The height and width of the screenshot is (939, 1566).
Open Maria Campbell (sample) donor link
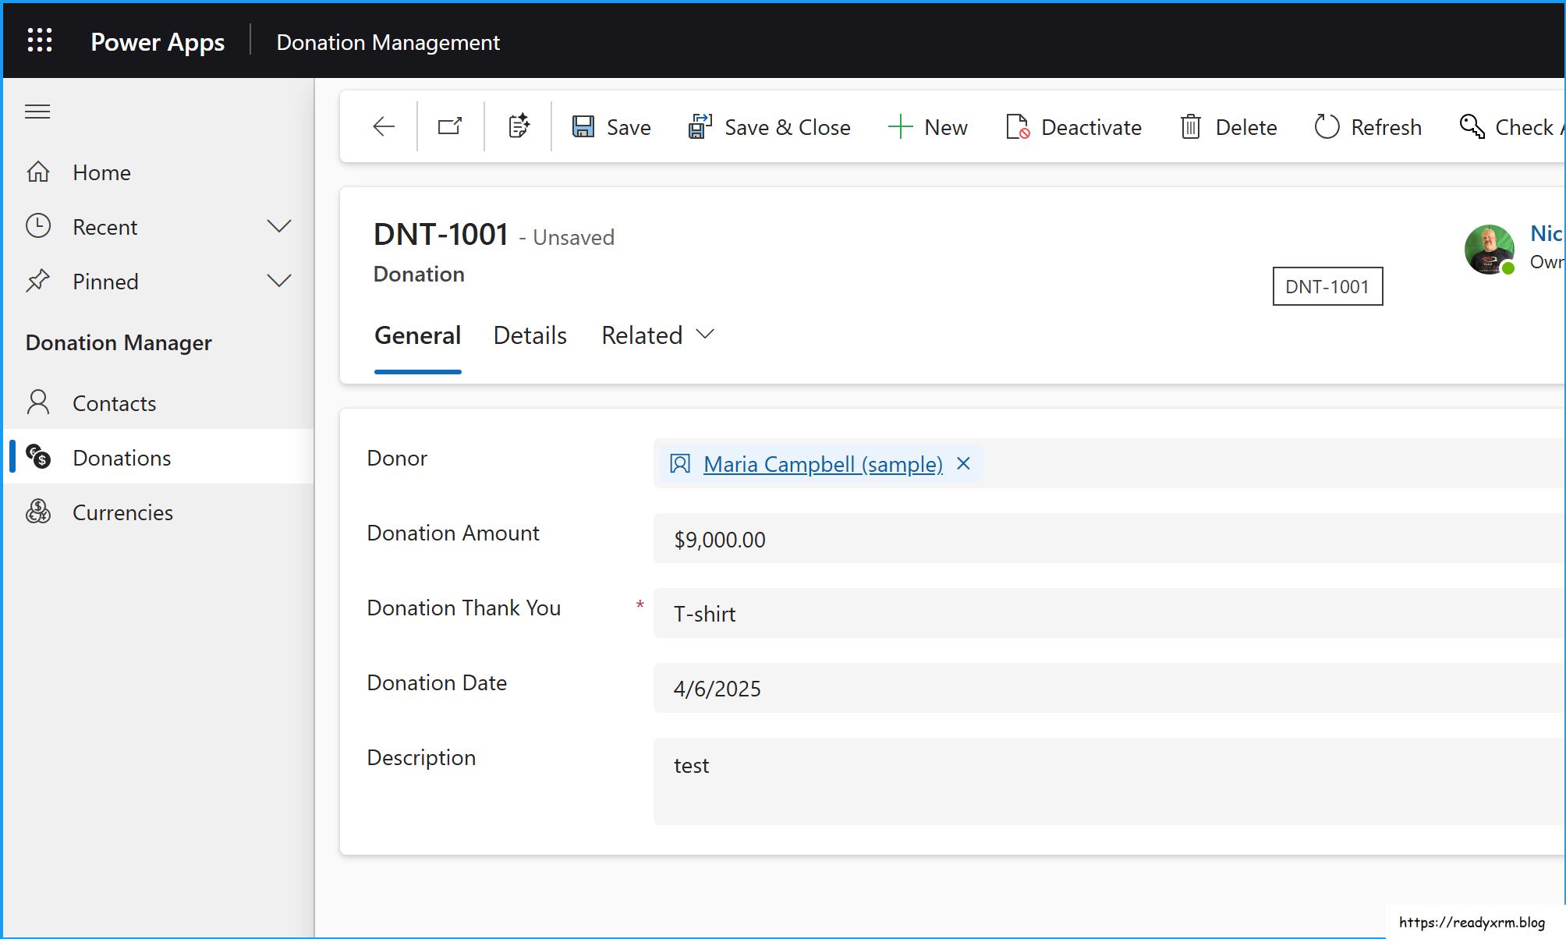823,464
